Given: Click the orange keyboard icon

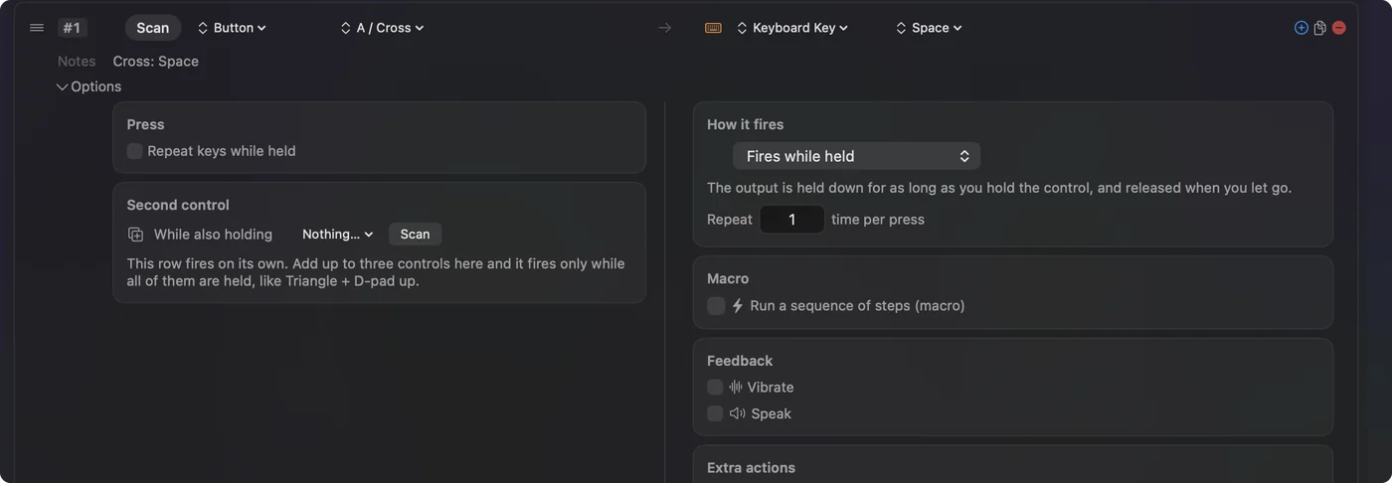Looking at the screenshot, I should pos(713,28).
